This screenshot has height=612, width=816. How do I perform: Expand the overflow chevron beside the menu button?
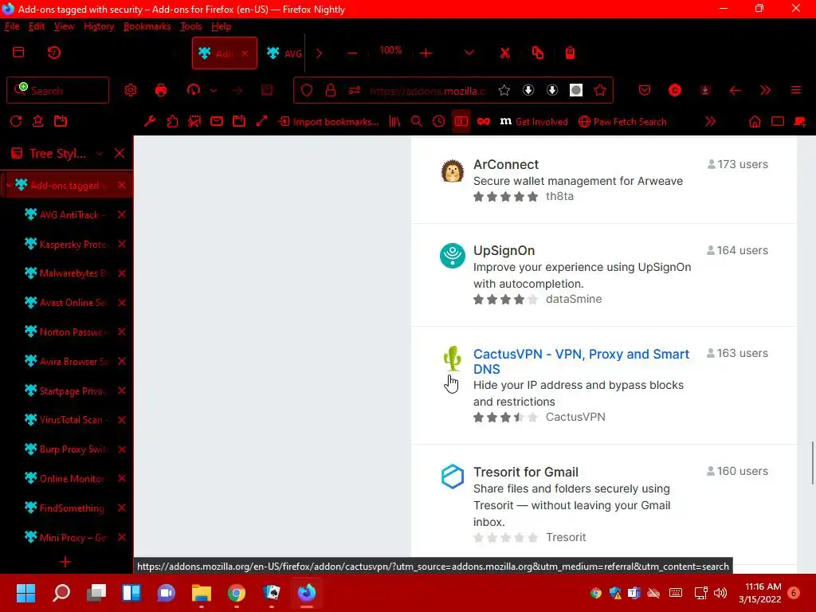tap(766, 91)
